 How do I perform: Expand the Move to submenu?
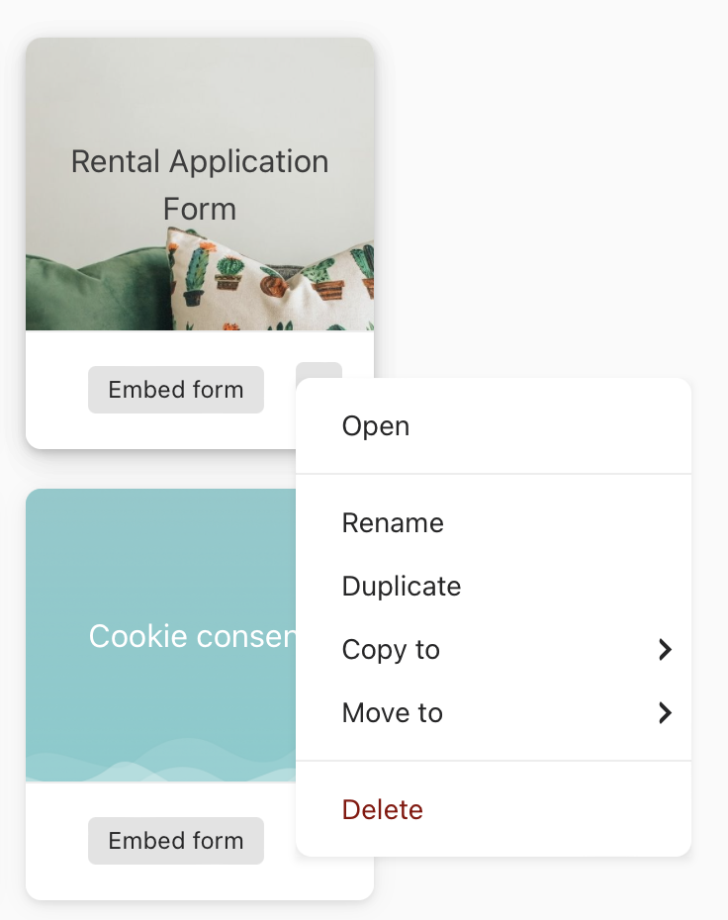[393, 713]
